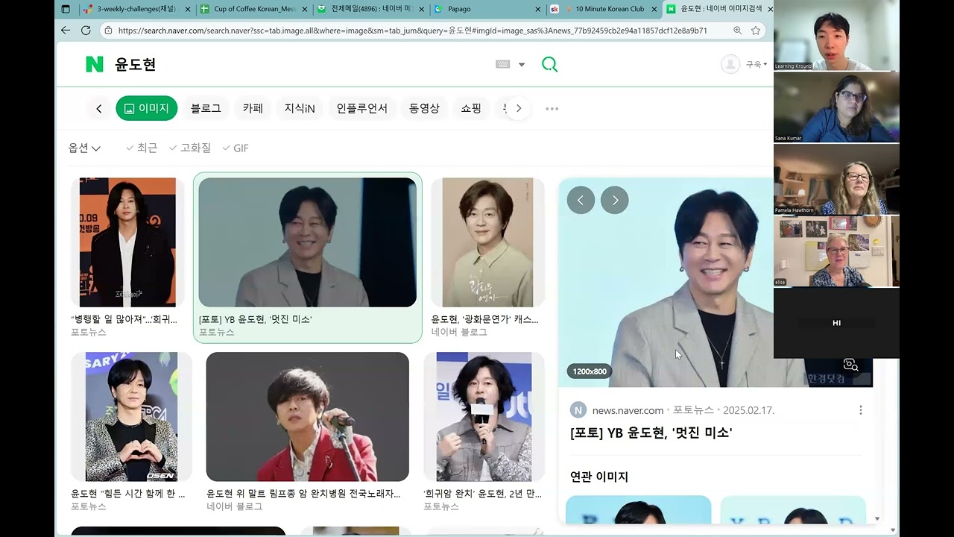Show previous image in preview panel
Screen dimensions: 954x537
click(x=581, y=200)
